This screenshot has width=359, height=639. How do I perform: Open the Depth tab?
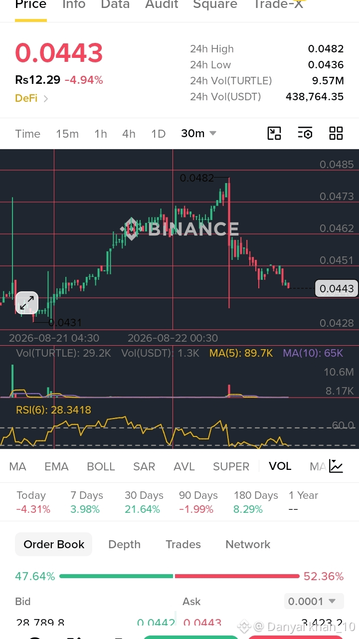124,544
